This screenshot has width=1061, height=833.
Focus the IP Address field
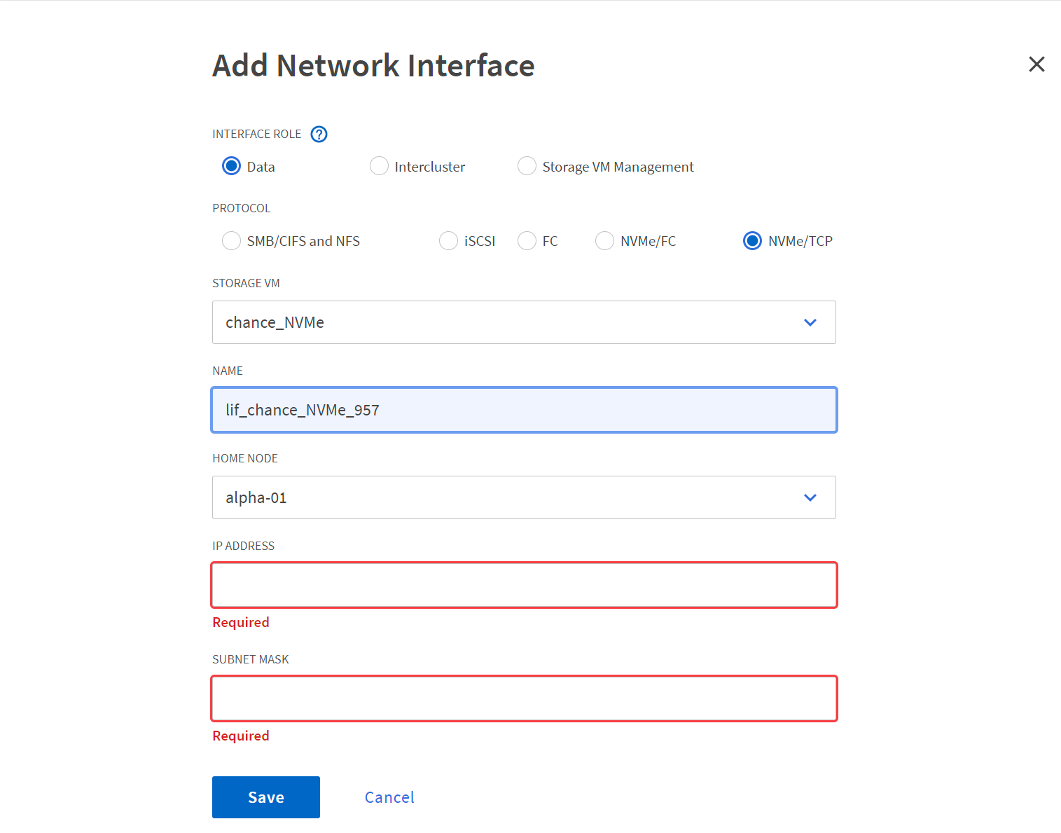(524, 585)
